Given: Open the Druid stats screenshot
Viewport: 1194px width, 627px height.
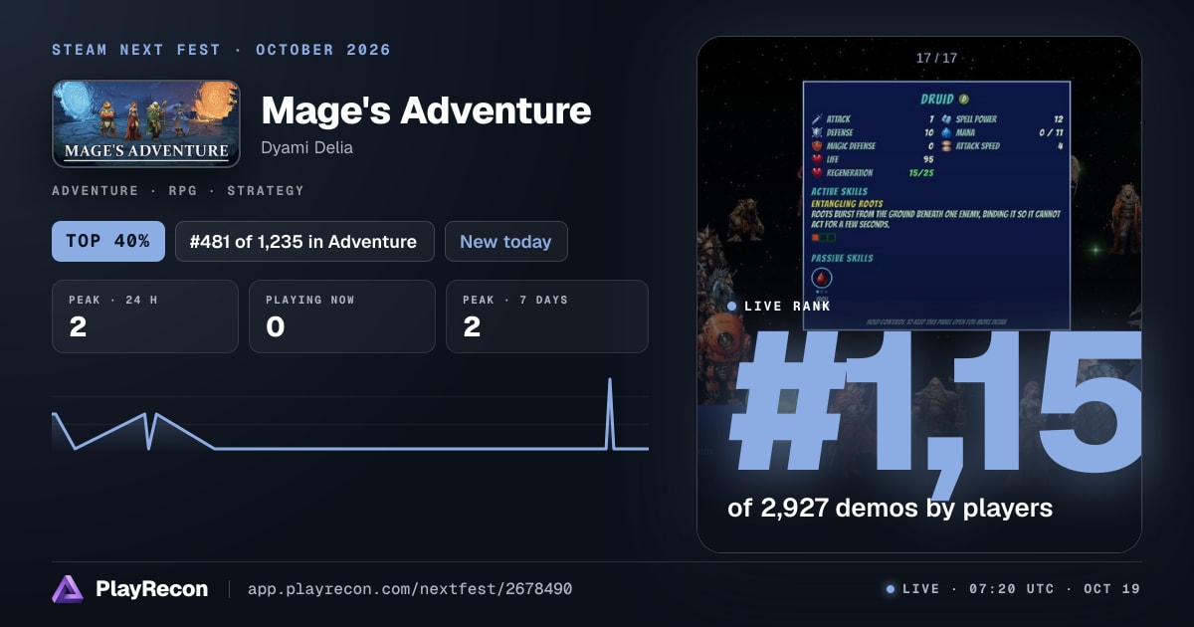Looking at the screenshot, I should [x=936, y=205].
